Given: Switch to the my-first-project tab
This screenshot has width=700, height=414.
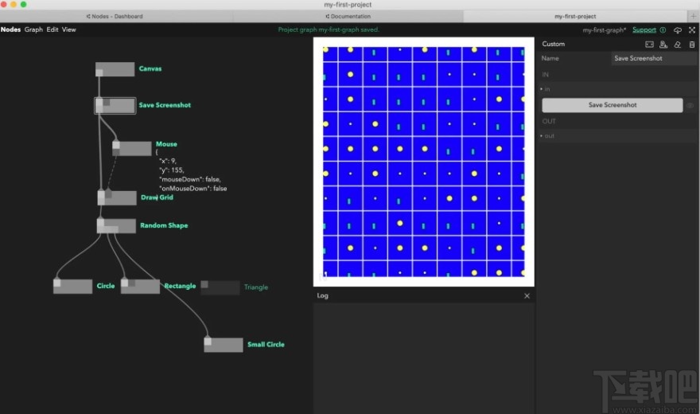Looking at the screenshot, I should tap(575, 16).
